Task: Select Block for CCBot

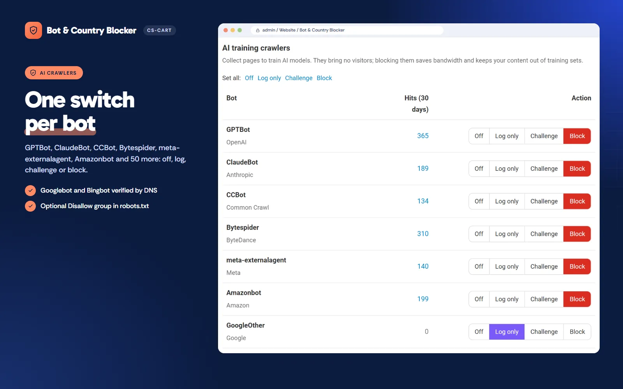Action: click(577, 202)
